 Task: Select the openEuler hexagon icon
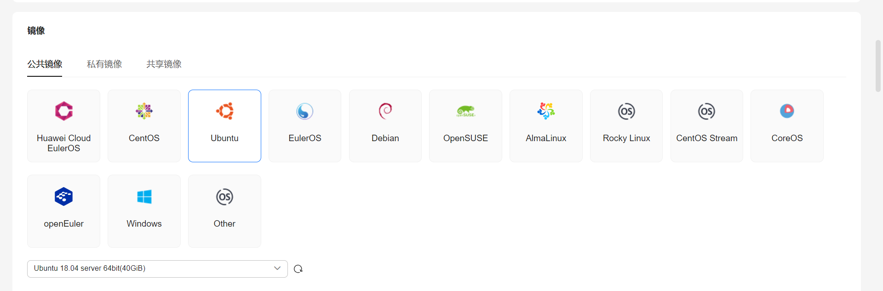[x=63, y=197]
